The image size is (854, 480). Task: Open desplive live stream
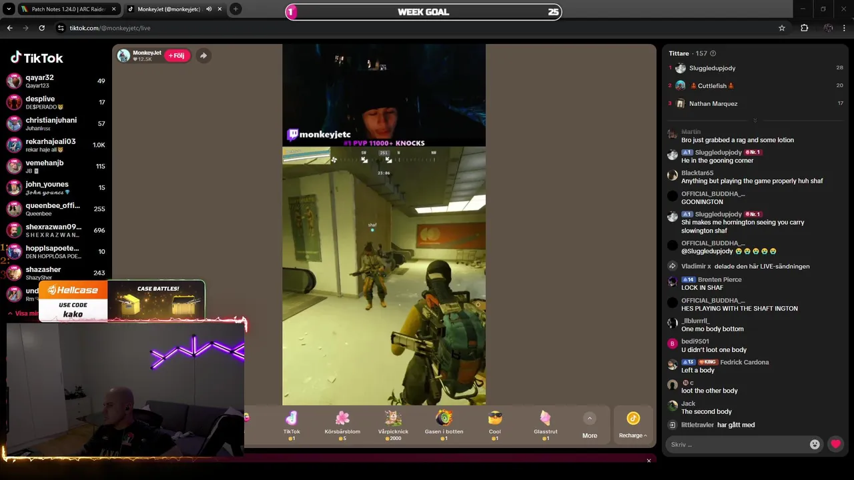coord(56,103)
